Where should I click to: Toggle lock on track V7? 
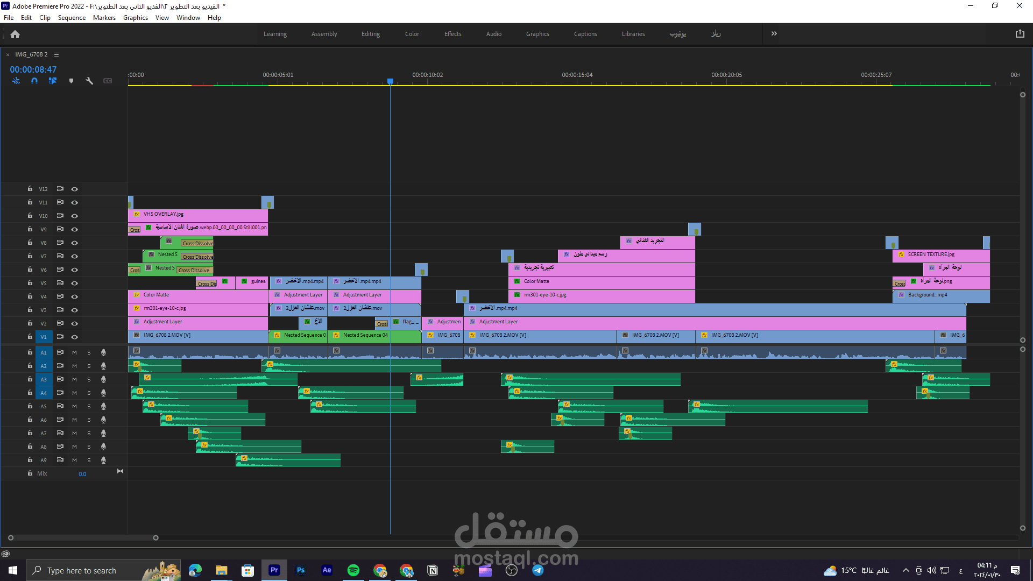tap(30, 256)
